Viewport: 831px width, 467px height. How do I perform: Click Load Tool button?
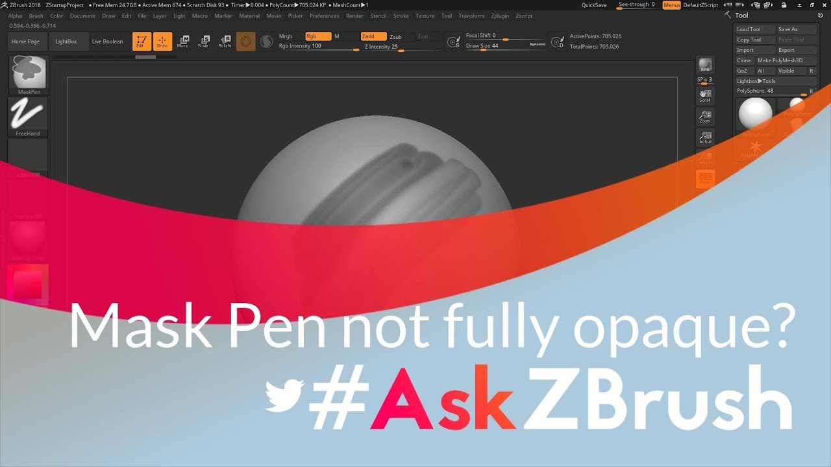756,29
